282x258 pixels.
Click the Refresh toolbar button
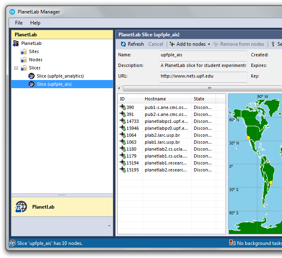point(132,44)
